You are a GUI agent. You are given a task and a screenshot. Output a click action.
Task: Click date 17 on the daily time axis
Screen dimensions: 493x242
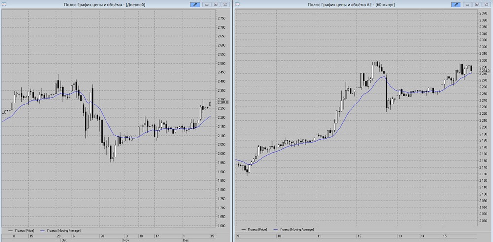(x=158, y=236)
